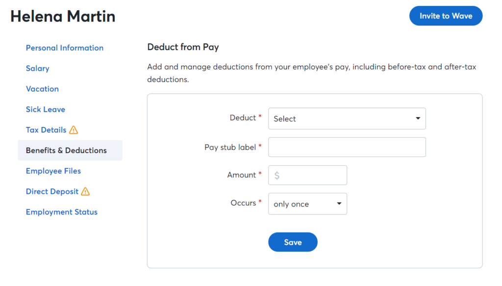Click the Save button
Image resolution: width=502 pixels, height=286 pixels.
[x=293, y=242]
